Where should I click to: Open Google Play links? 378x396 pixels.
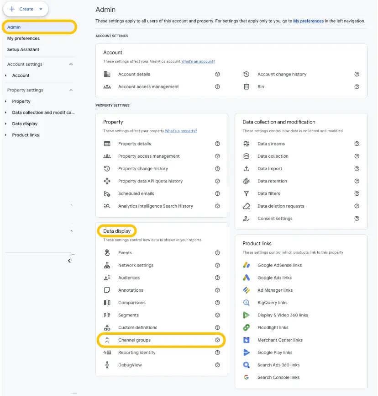click(x=275, y=353)
